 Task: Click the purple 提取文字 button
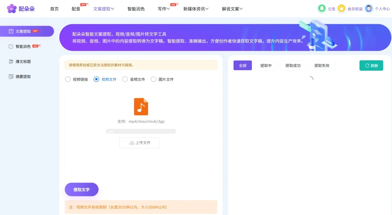(81, 190)
